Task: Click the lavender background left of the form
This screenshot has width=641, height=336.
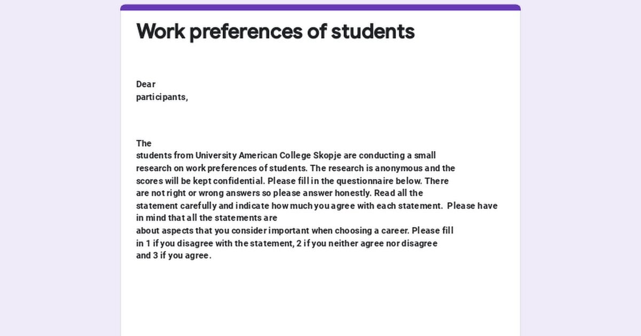Action: 60,168
